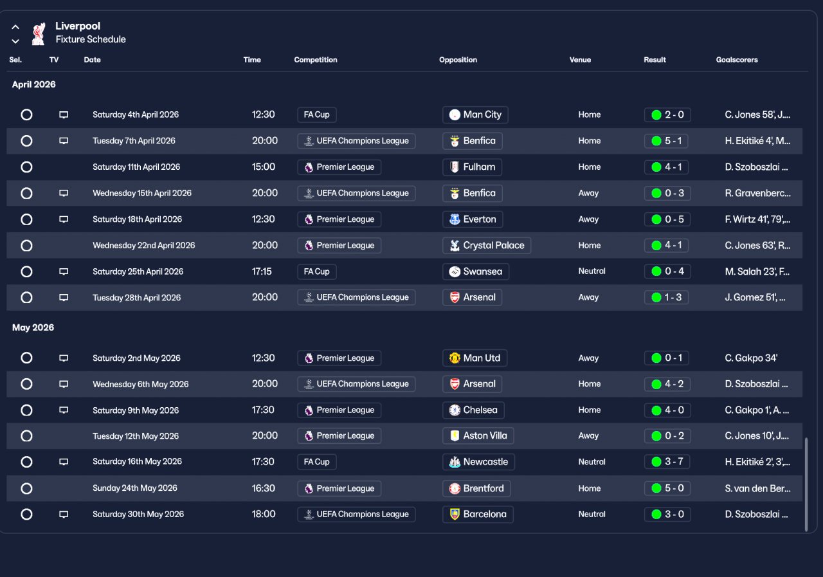Screen dimensions: 823x577
Task: Select the Newcastle club badge
Action: click(x=455, y=462)
